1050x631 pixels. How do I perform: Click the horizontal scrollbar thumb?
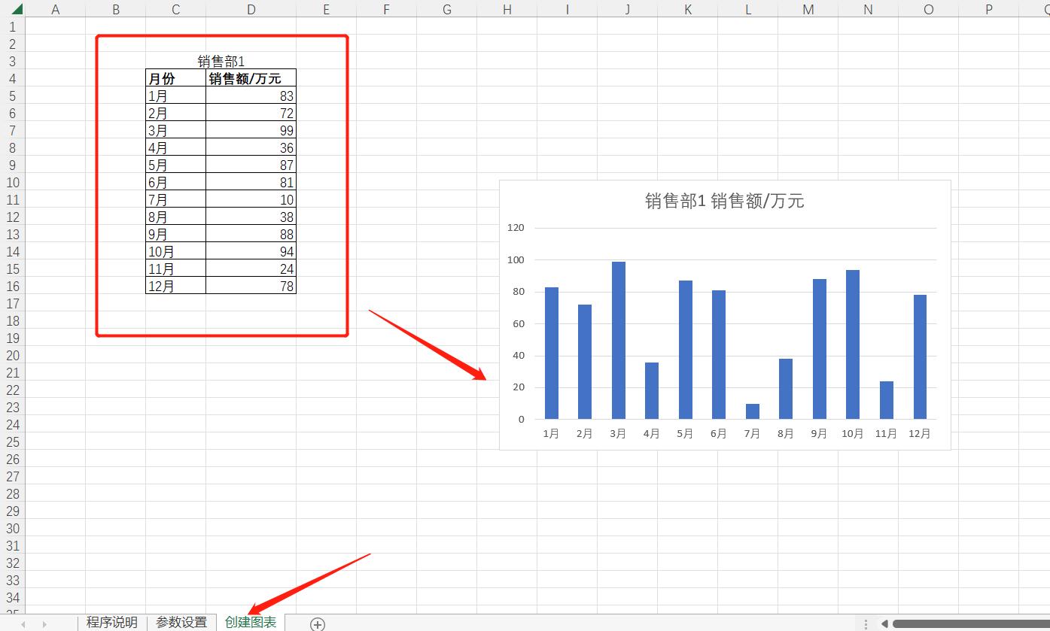[971, 623]
